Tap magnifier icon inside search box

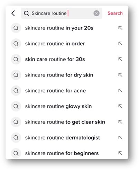tap(26, 14)
